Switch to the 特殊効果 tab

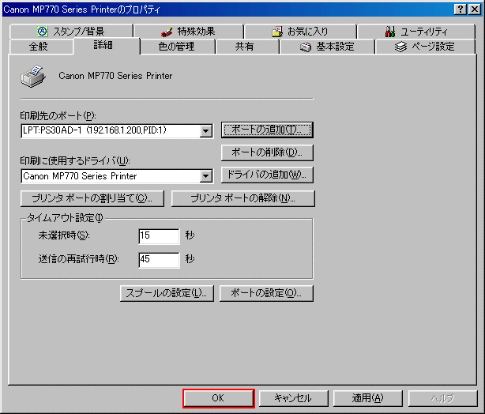coord(188,32)
